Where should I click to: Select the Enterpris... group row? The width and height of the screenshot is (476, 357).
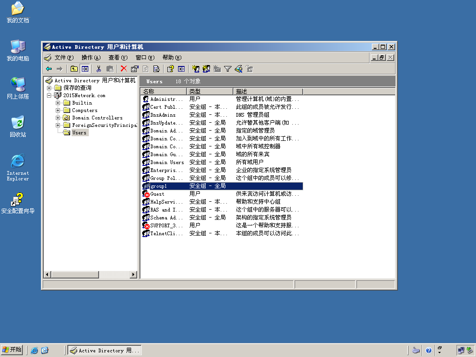click(222, 170)
